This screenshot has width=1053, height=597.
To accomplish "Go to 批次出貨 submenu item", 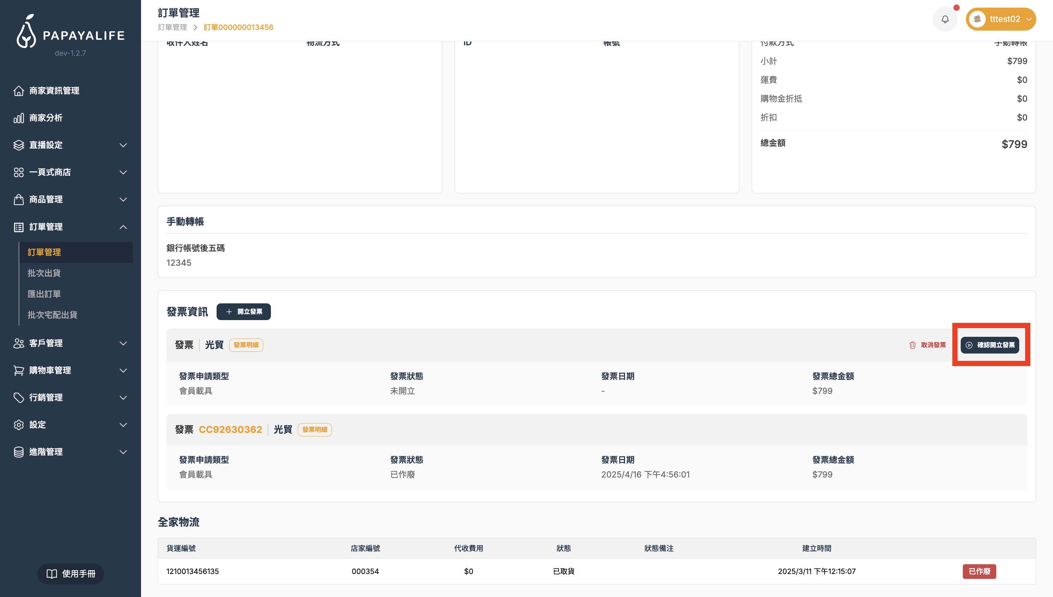I will (44, 273).
